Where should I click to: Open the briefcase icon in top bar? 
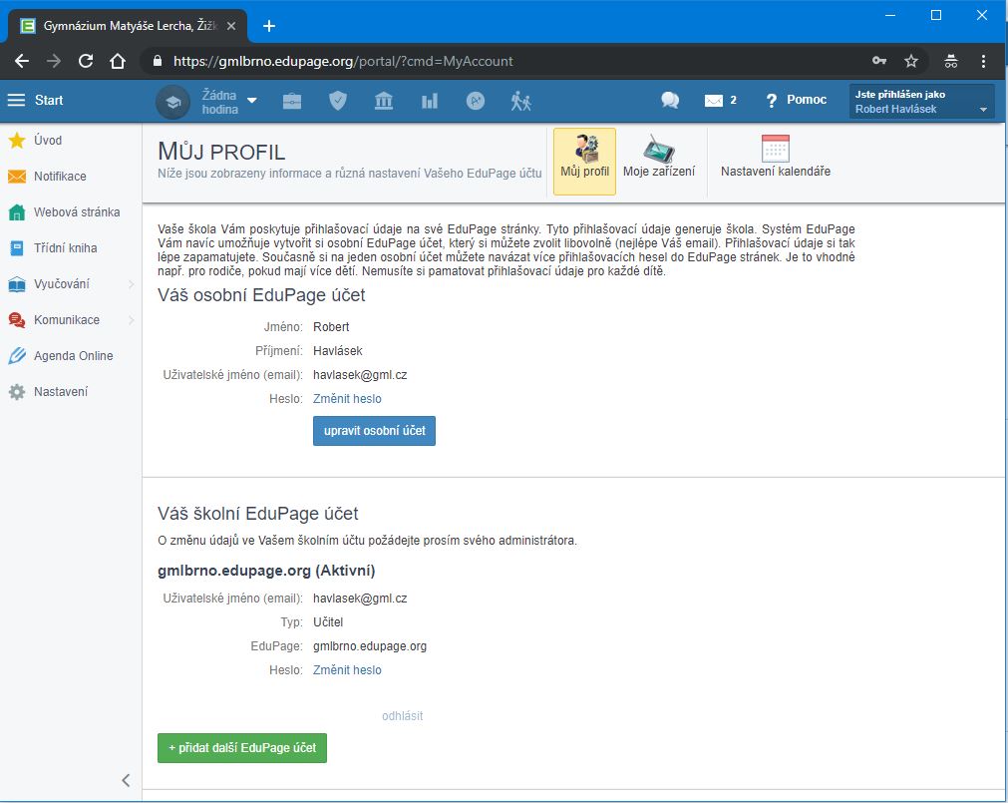292,101
